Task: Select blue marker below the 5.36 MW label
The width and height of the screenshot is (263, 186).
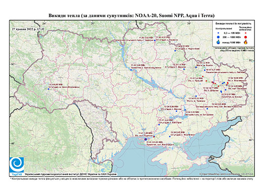Action: tap(177, 111)
